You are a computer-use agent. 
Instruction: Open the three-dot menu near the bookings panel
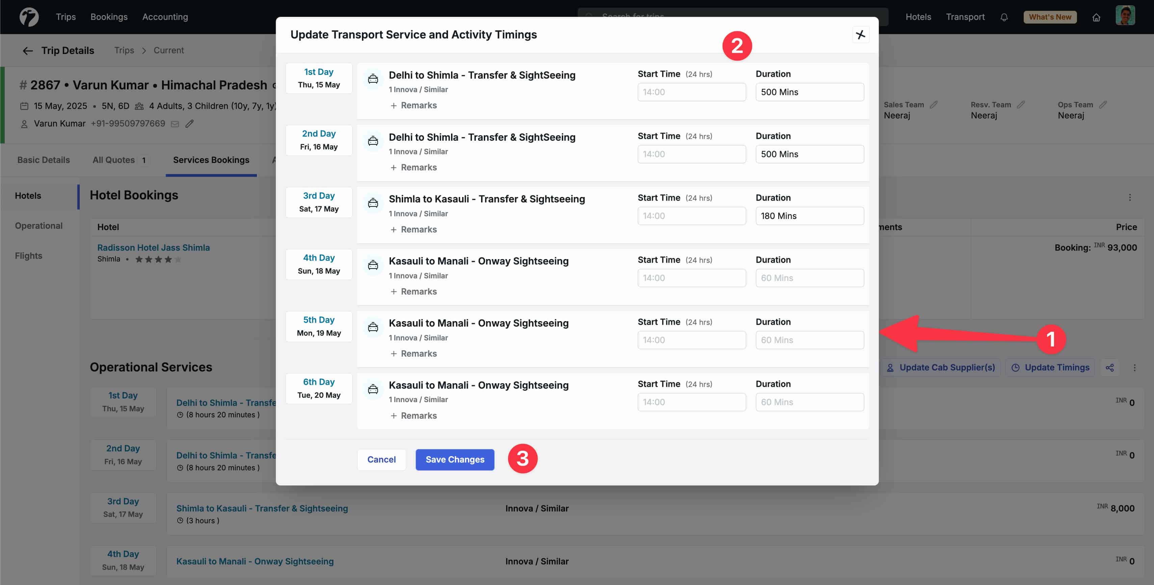point(1131,197)
